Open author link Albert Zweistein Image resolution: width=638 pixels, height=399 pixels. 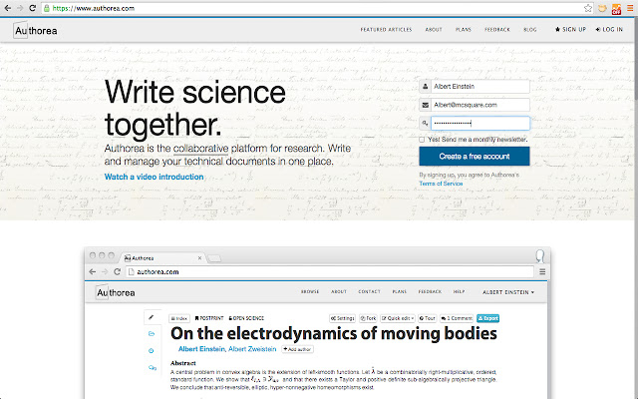click(252, 349)
